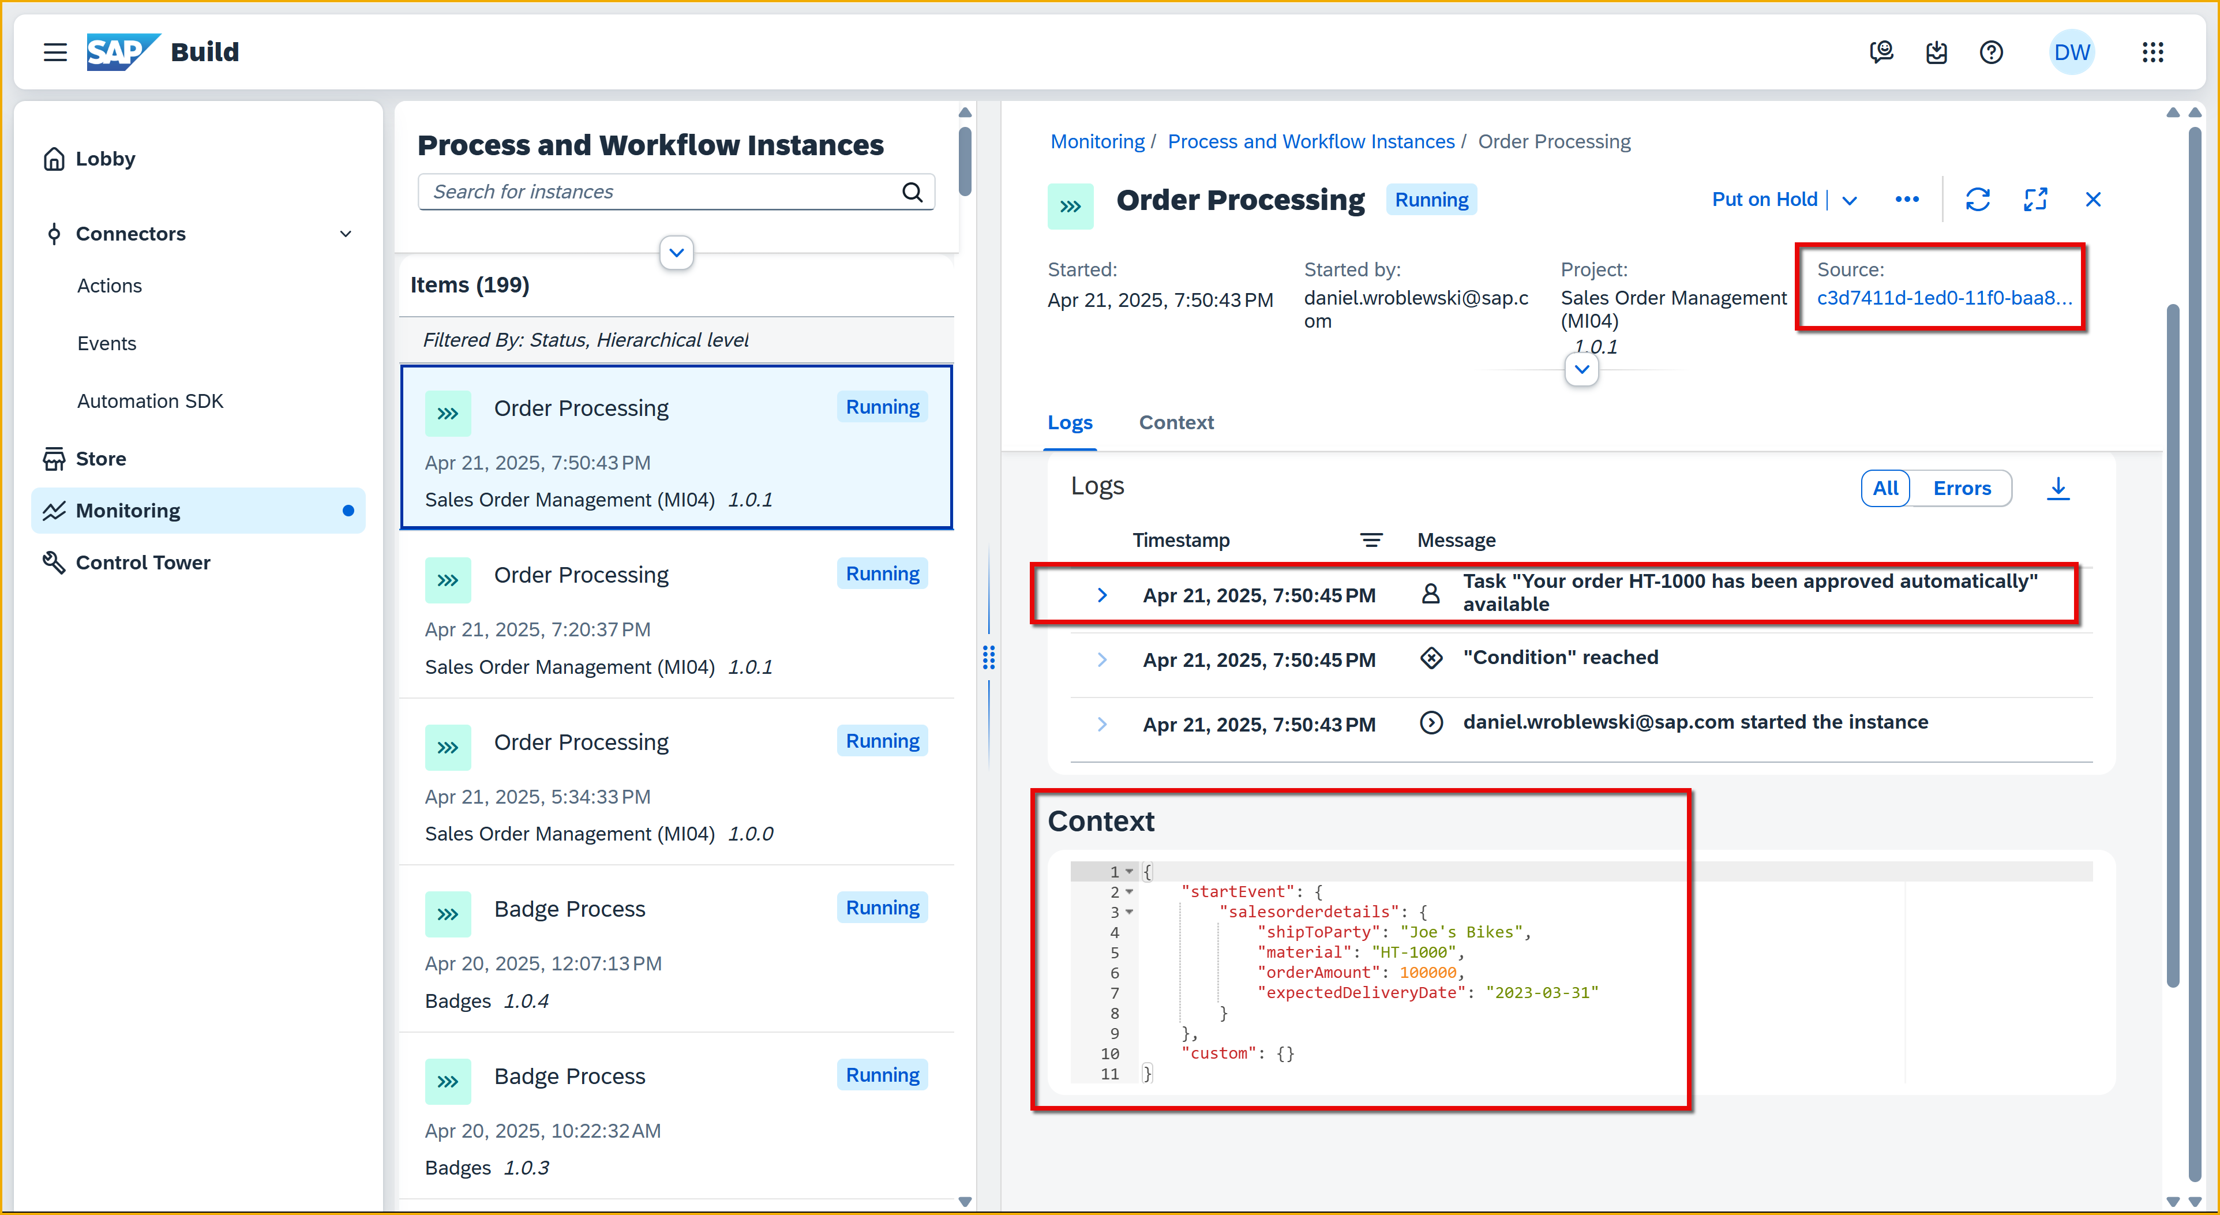Select Order Processing instance from 5:34:33 PM
This screenshot has height=1215, width=2220.
tap(677, 782)
